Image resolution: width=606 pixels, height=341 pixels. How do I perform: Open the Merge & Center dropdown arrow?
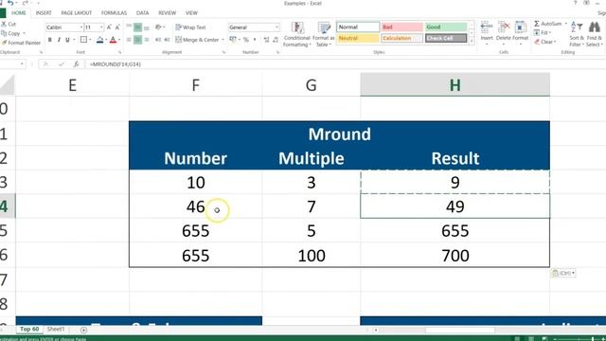223,40
